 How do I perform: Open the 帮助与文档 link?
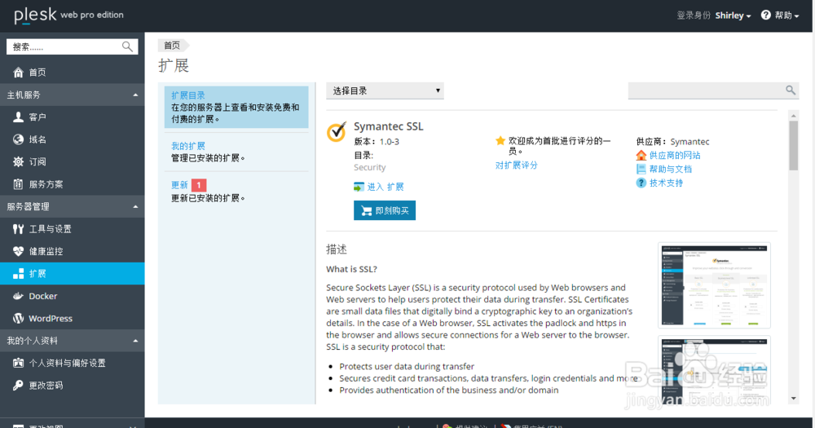[671, 169]
